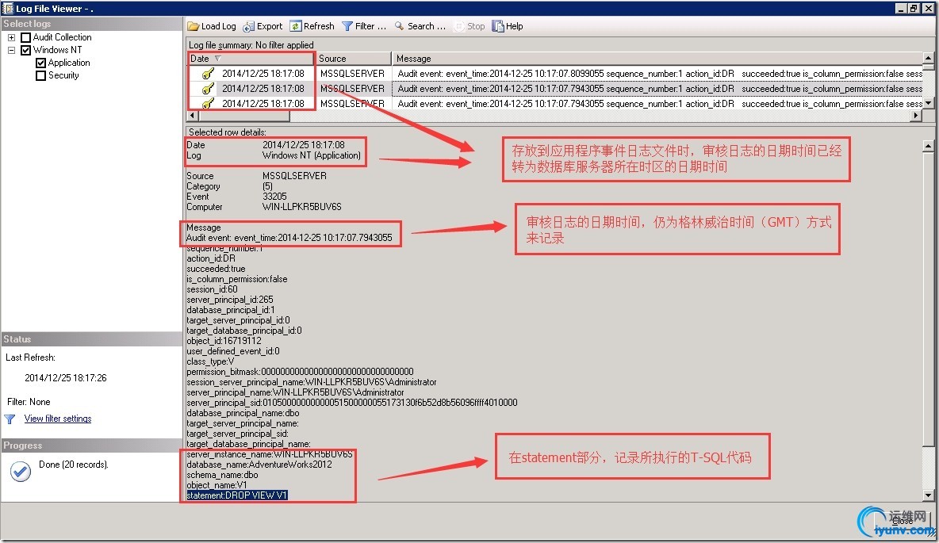Viewport: 939px width, 543px height.
Task: Click the Status panel header
Action: 91,339
